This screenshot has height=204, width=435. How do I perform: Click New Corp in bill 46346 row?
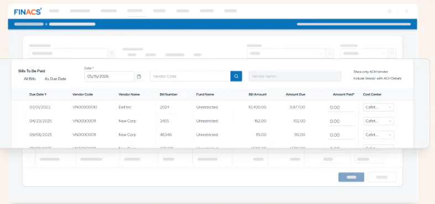tap(127, 135)
